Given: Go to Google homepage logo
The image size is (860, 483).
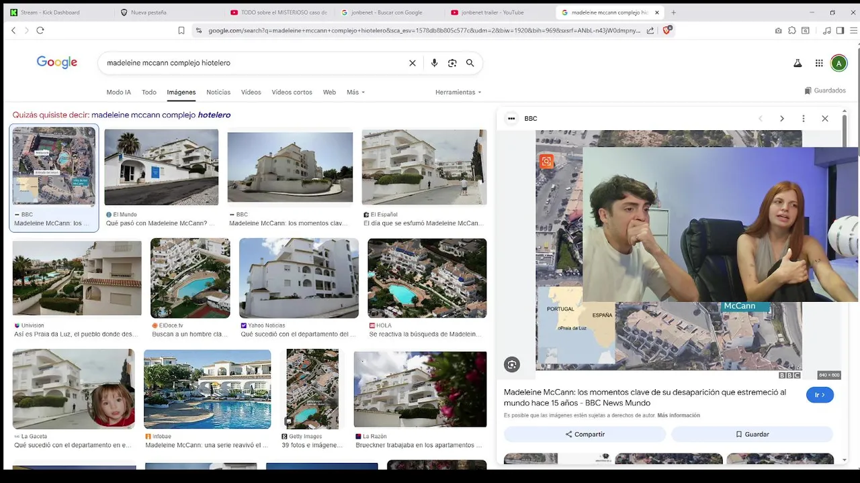Looking at the screenshot, I should coord(57,62).
